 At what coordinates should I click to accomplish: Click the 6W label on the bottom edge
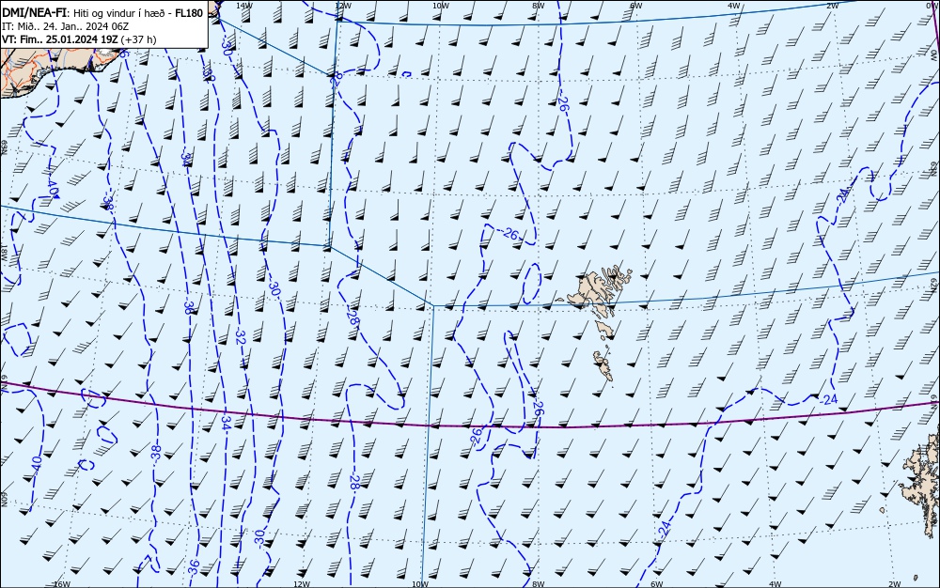point(657,584)
